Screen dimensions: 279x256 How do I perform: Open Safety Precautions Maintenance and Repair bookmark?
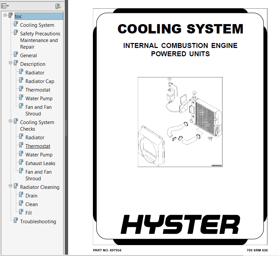tap(40, 40)
